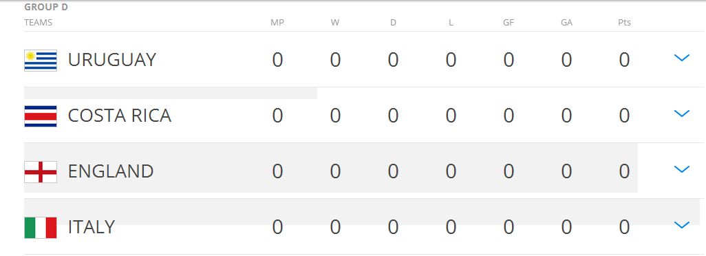Click the GROUP D heading

pyautogui.click(x=46, y=7)
